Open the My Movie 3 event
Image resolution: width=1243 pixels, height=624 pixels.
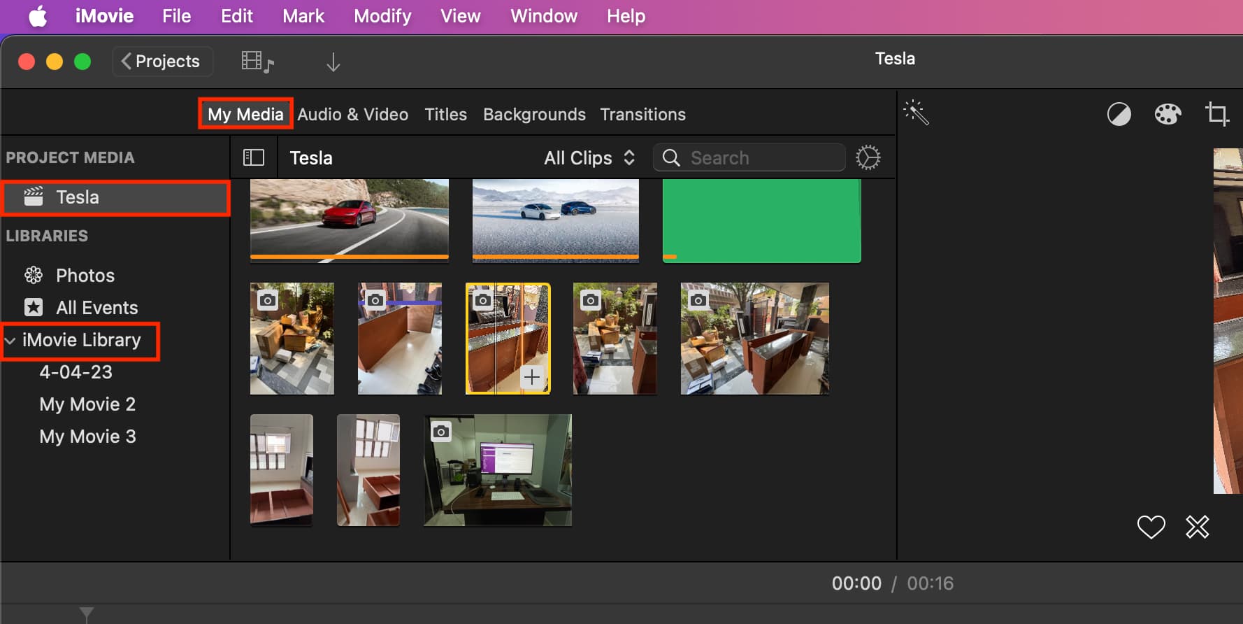[87, 437]
